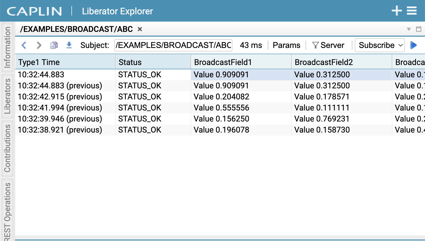
Task: Close the /EXAMPLES/BROADCAST/ABC tab
Action: 140,29
